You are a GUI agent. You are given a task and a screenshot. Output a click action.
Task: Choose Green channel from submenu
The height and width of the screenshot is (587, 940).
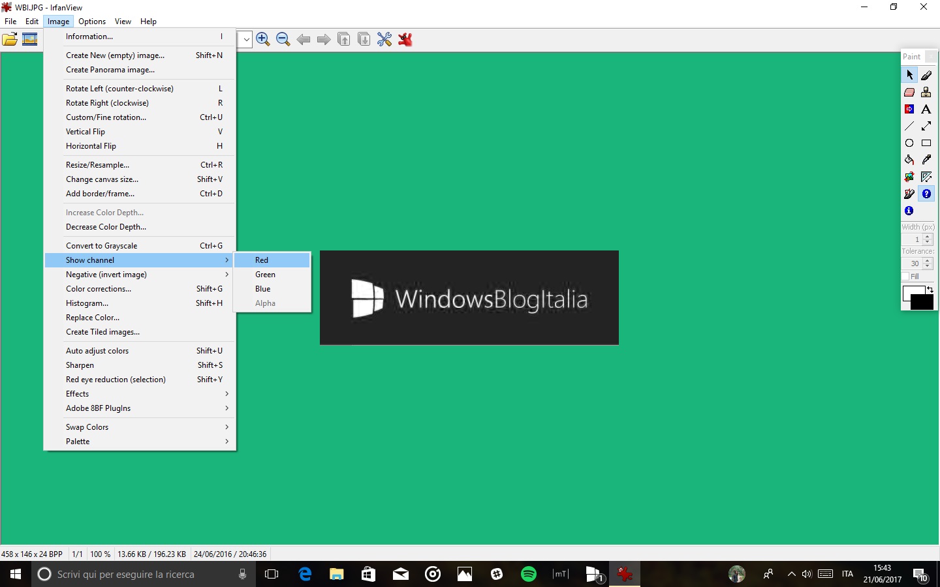coord(273,275)
